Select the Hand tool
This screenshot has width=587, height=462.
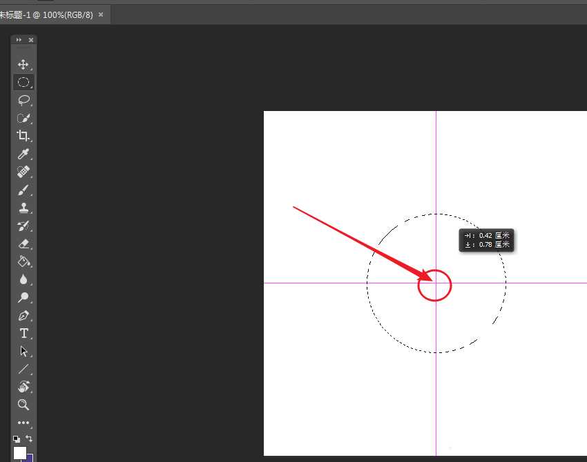pos(24,387)
